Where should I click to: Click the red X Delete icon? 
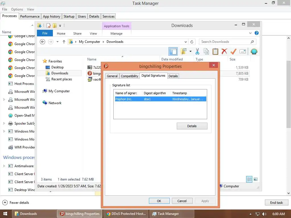224,51
